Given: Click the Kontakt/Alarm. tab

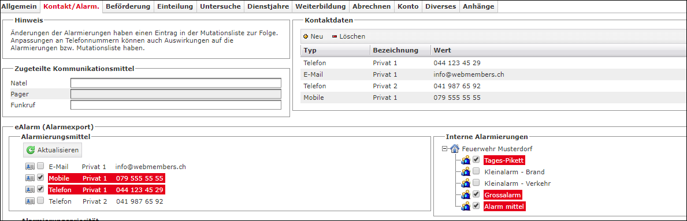Looking at the screenshot, I should [x=71, y=6].
